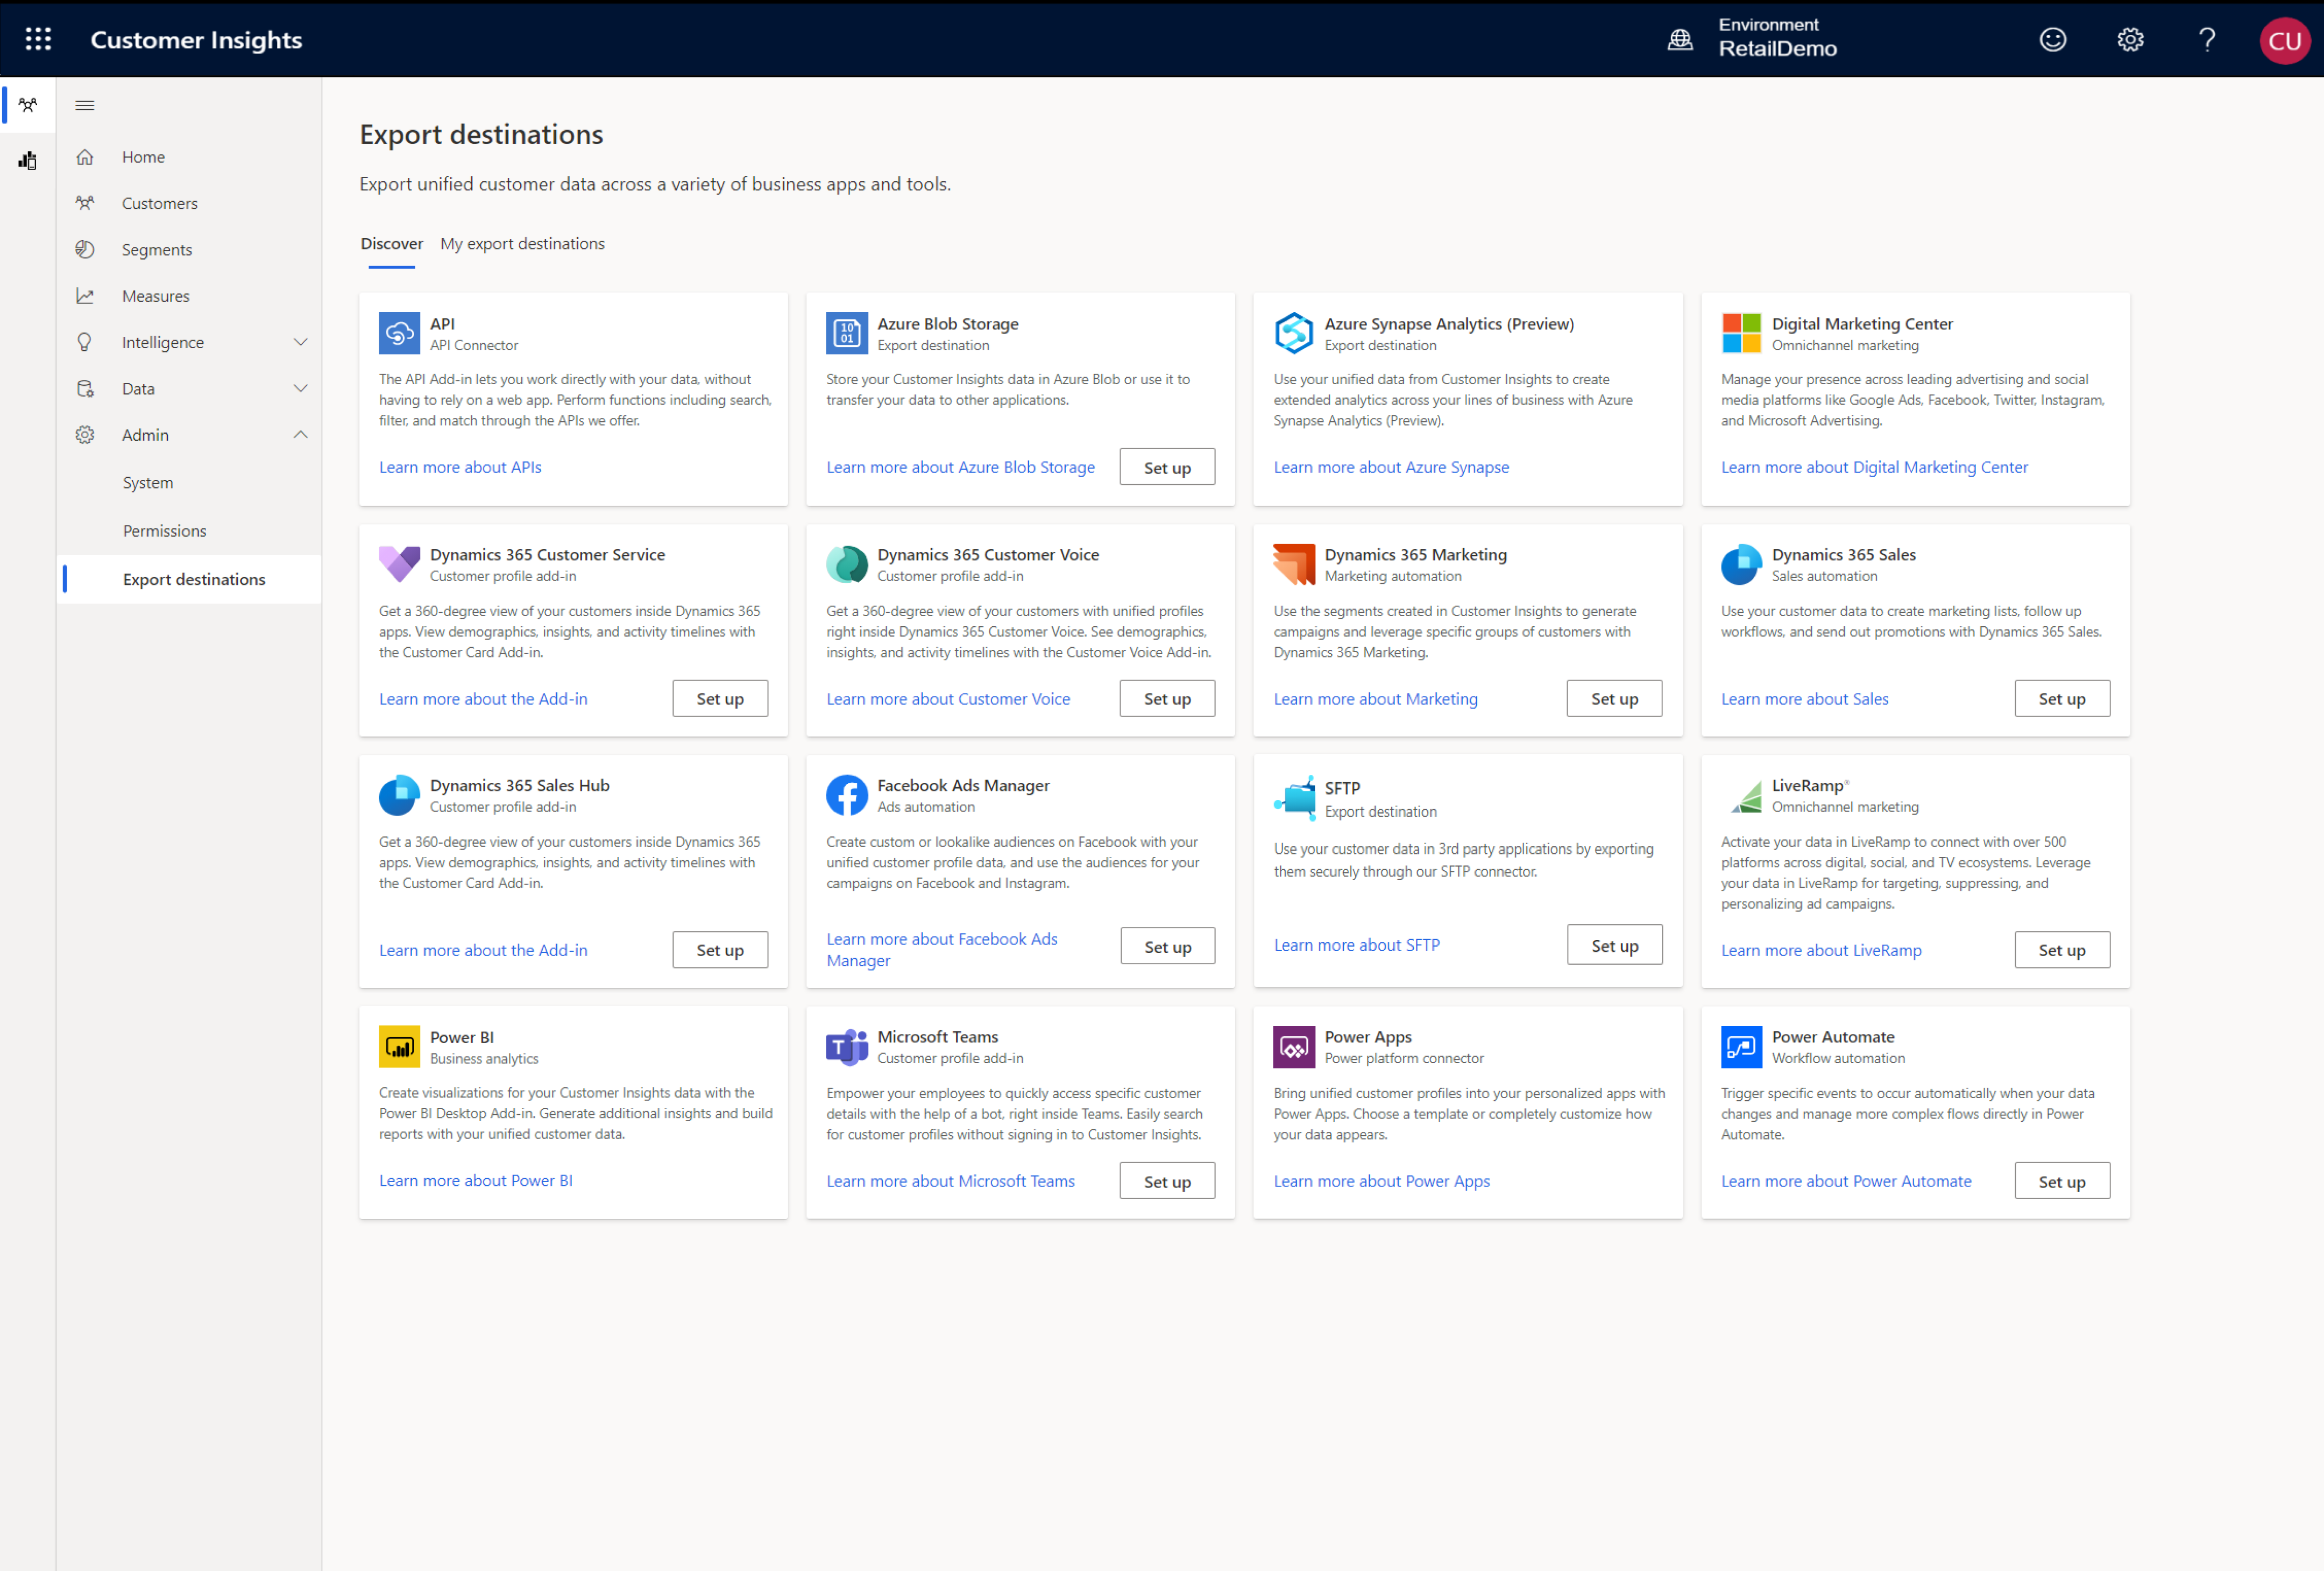Click the feedback smiley icon
This screenshot has width=2324, height=1571.
point(2052,39)
